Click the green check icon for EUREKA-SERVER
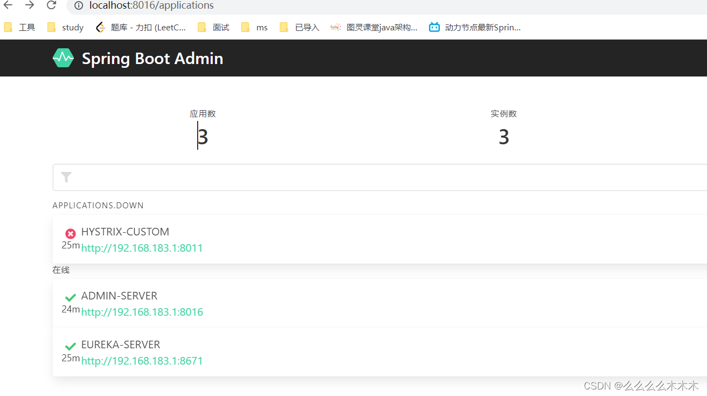The height and width of the screenshot is (396, 707). [x=71, y=346]
